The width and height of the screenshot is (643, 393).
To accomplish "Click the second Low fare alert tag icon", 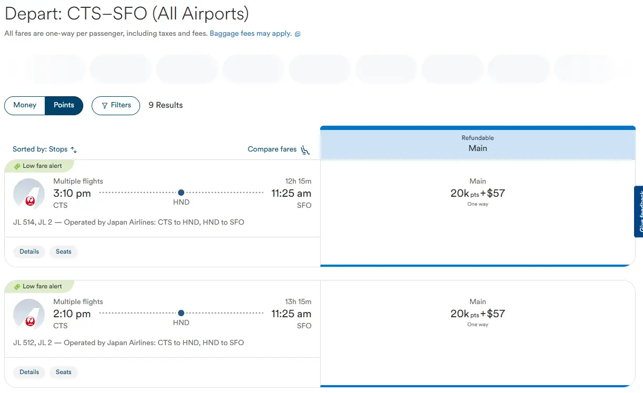I will pyautogui.click(x=17, y=287).
